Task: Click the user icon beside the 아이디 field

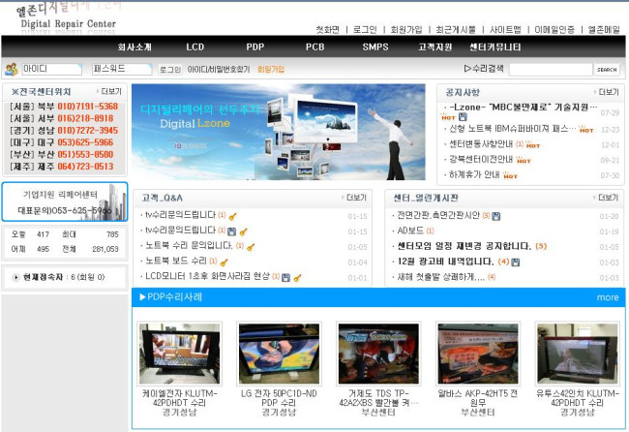Action: tap(12, 70)
